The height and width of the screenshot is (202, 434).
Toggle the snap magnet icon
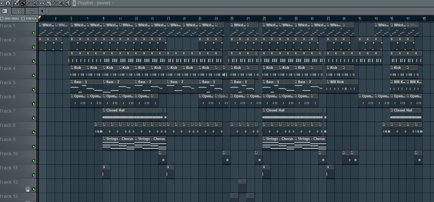point(8,3)
